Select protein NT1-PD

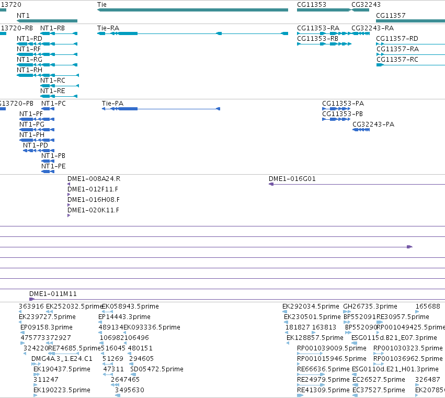point(39,151)
